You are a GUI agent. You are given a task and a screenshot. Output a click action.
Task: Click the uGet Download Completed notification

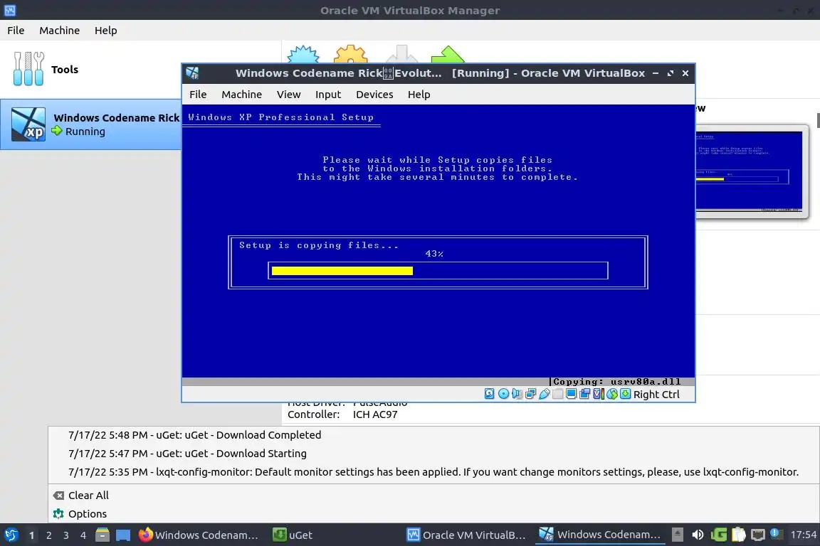click(x=194, y=434)
